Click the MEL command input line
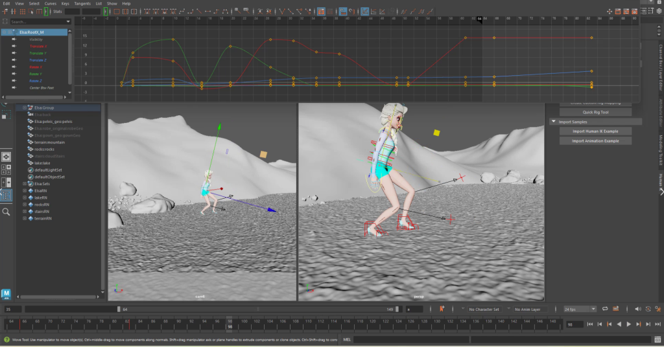The image size is (664, 347). click(410, 339)
